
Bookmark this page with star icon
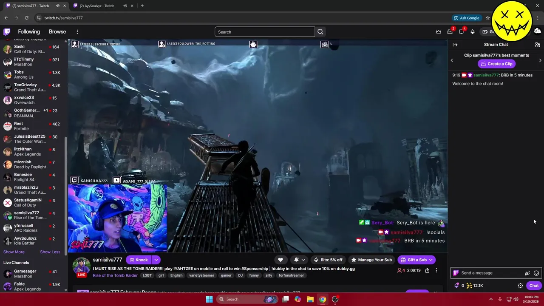[488, 18]
